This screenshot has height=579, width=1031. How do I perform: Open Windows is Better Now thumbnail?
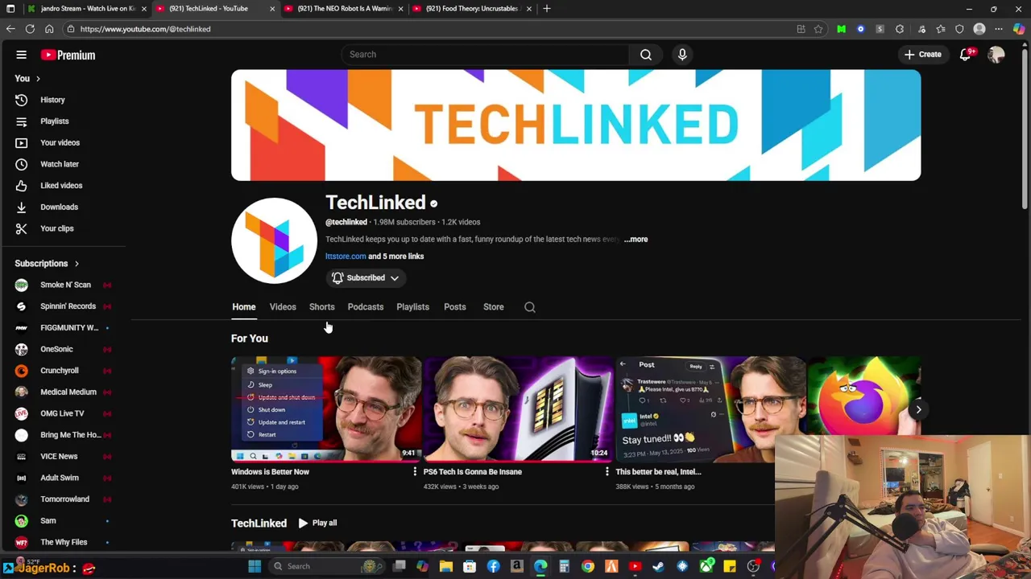pyautogui.click(x=326, y=409)
